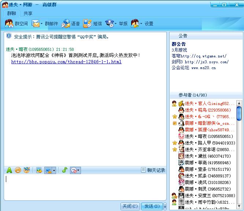Switch to the 共享 tab
Viewport: 244px width, 211px height.
click(28, 13)
